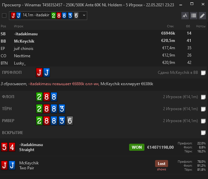Expand the hand selector dropdown arrow
Viewport: 208px width, 179px height.
coord(84,15)
